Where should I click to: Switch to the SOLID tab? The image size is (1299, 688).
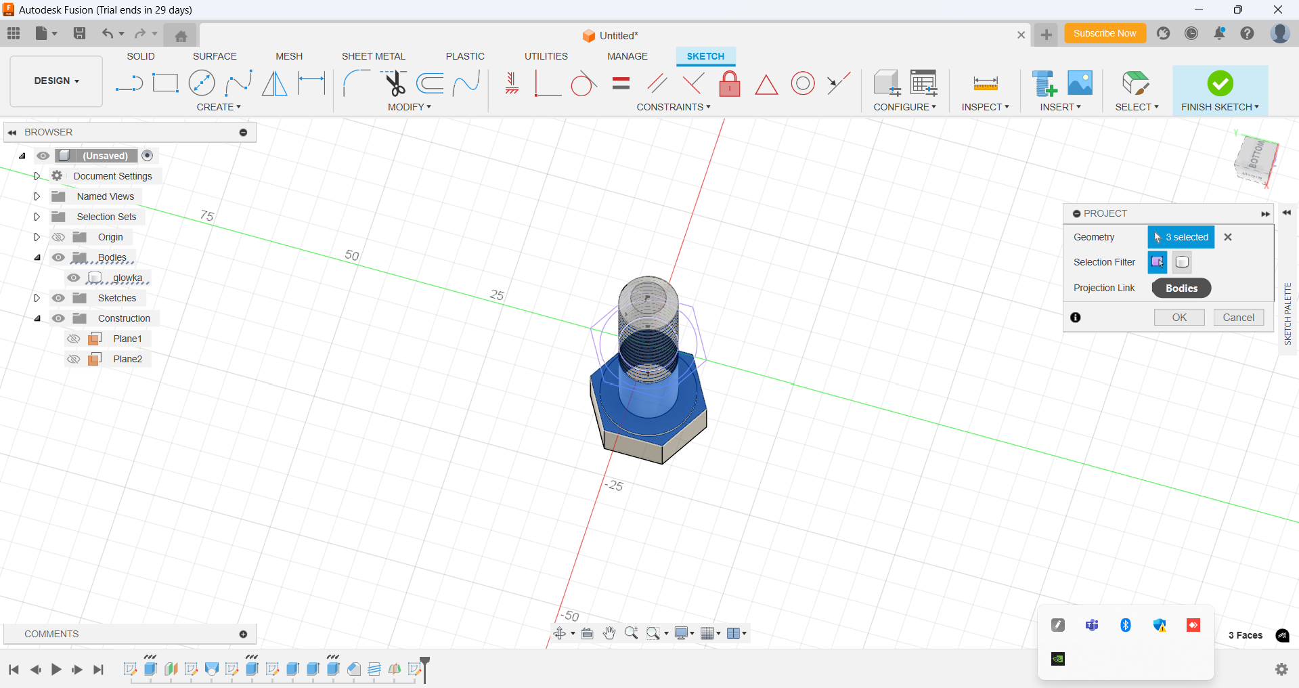[x=141, y=56]
